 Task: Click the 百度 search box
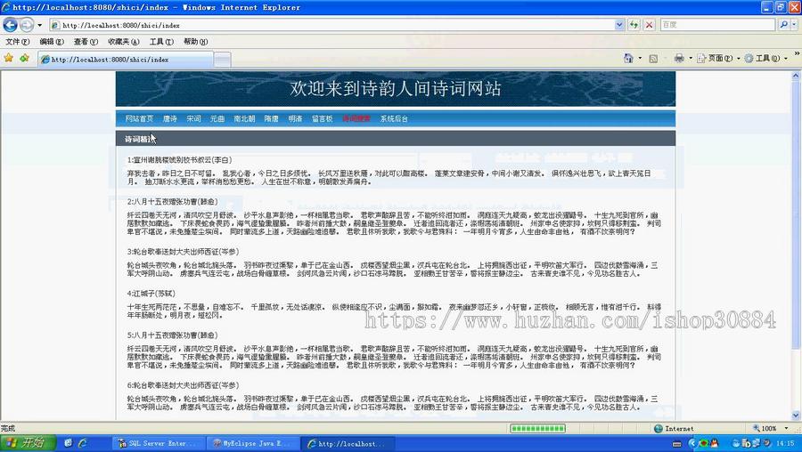(717, 25)
